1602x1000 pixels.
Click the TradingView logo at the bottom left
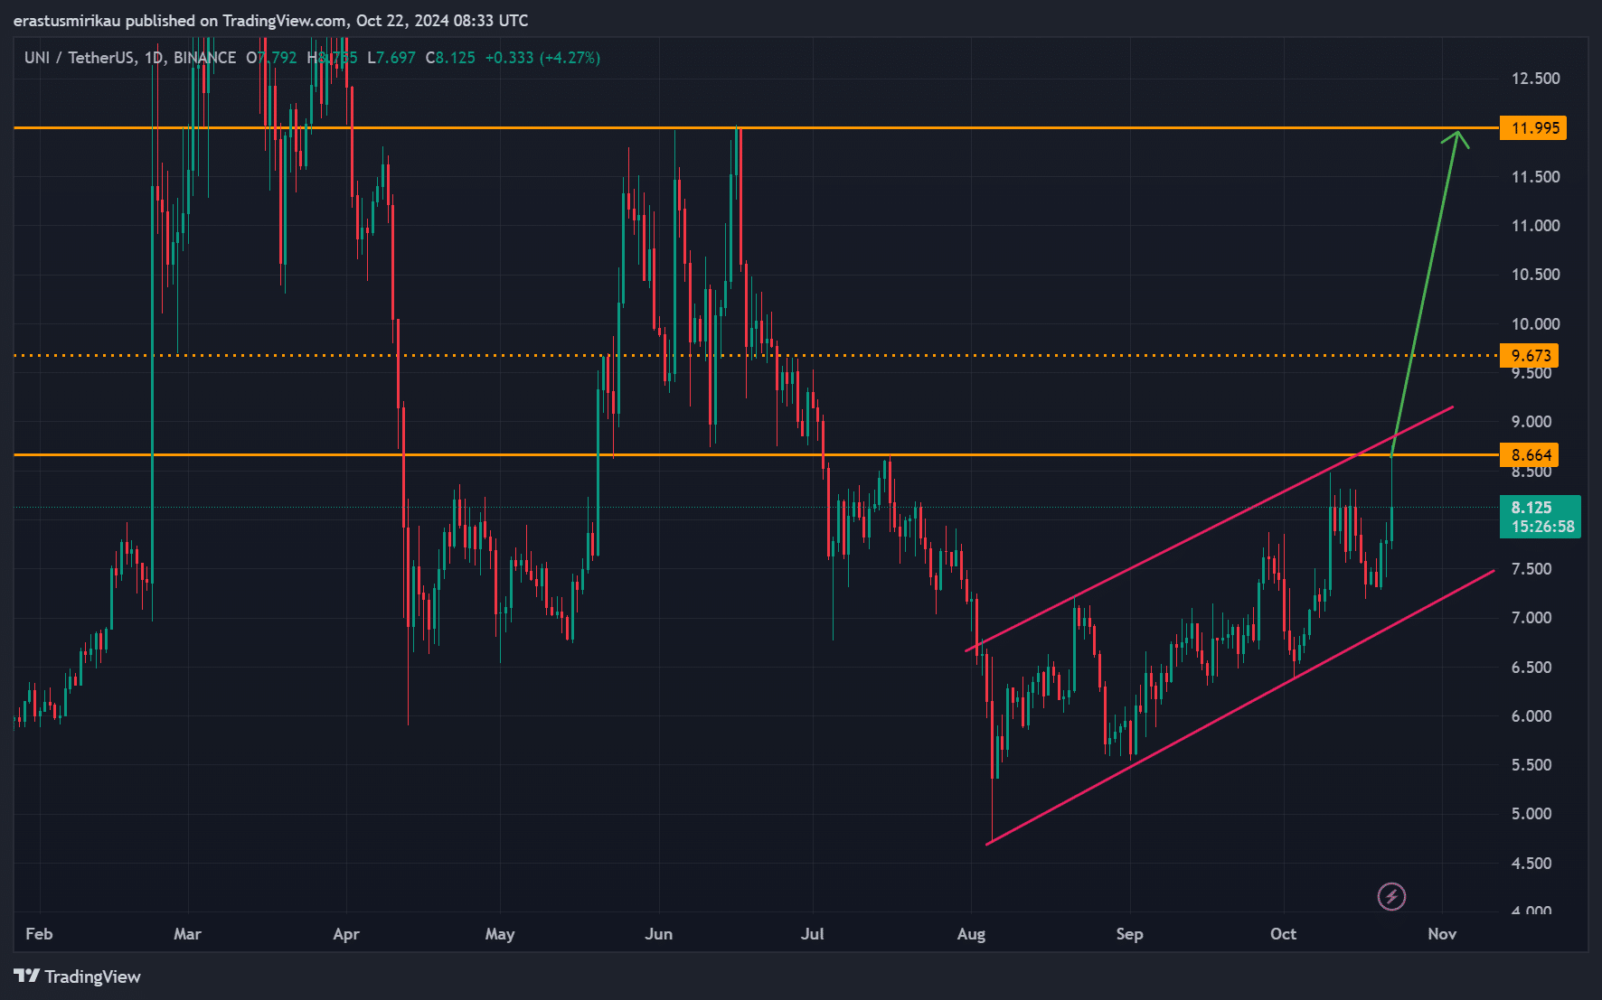[78, 977]
